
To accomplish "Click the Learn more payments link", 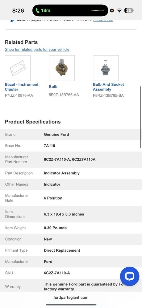I will click(x=103, y=20).
